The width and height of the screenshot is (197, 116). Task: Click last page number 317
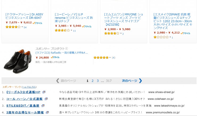coord(109,81)
